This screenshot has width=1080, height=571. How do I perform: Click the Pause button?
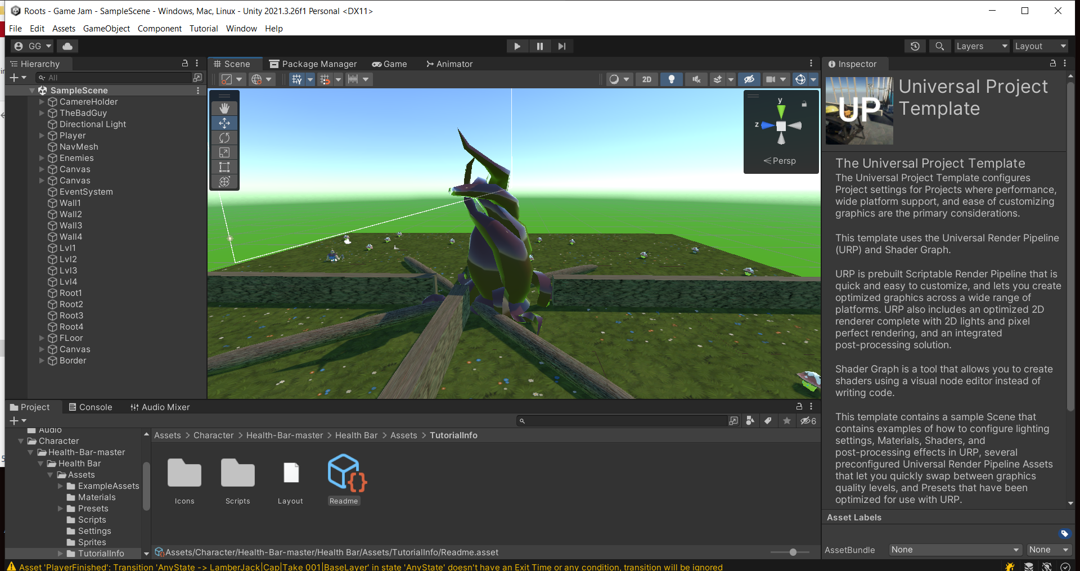[540, 46]
